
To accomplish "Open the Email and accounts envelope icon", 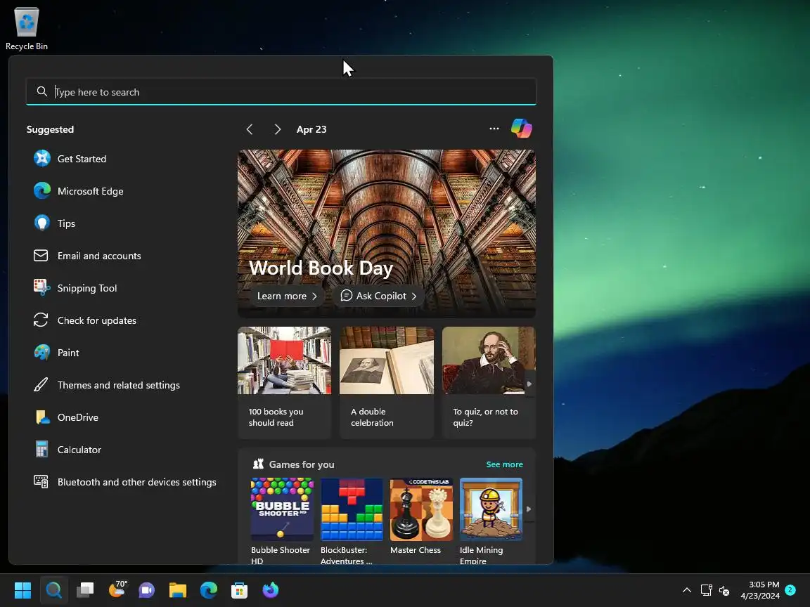I will [41, 256].
